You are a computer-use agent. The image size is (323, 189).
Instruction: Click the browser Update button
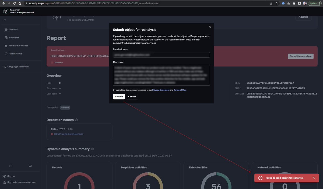coord(315,3)
